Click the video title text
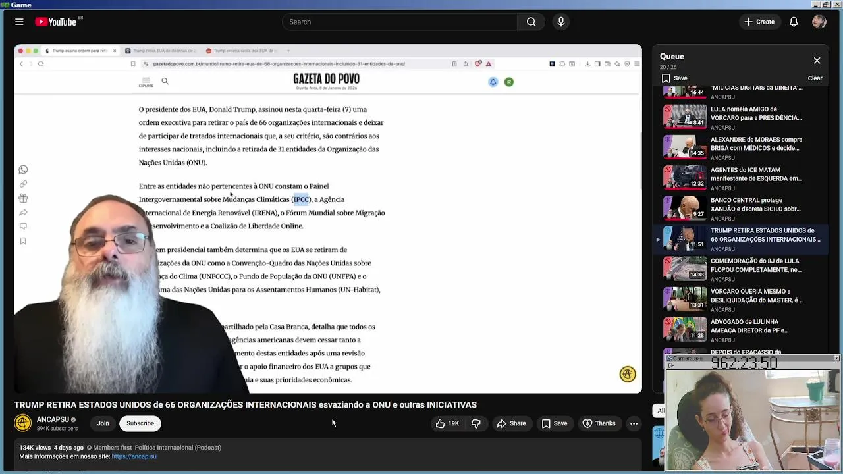 [245, 405]
